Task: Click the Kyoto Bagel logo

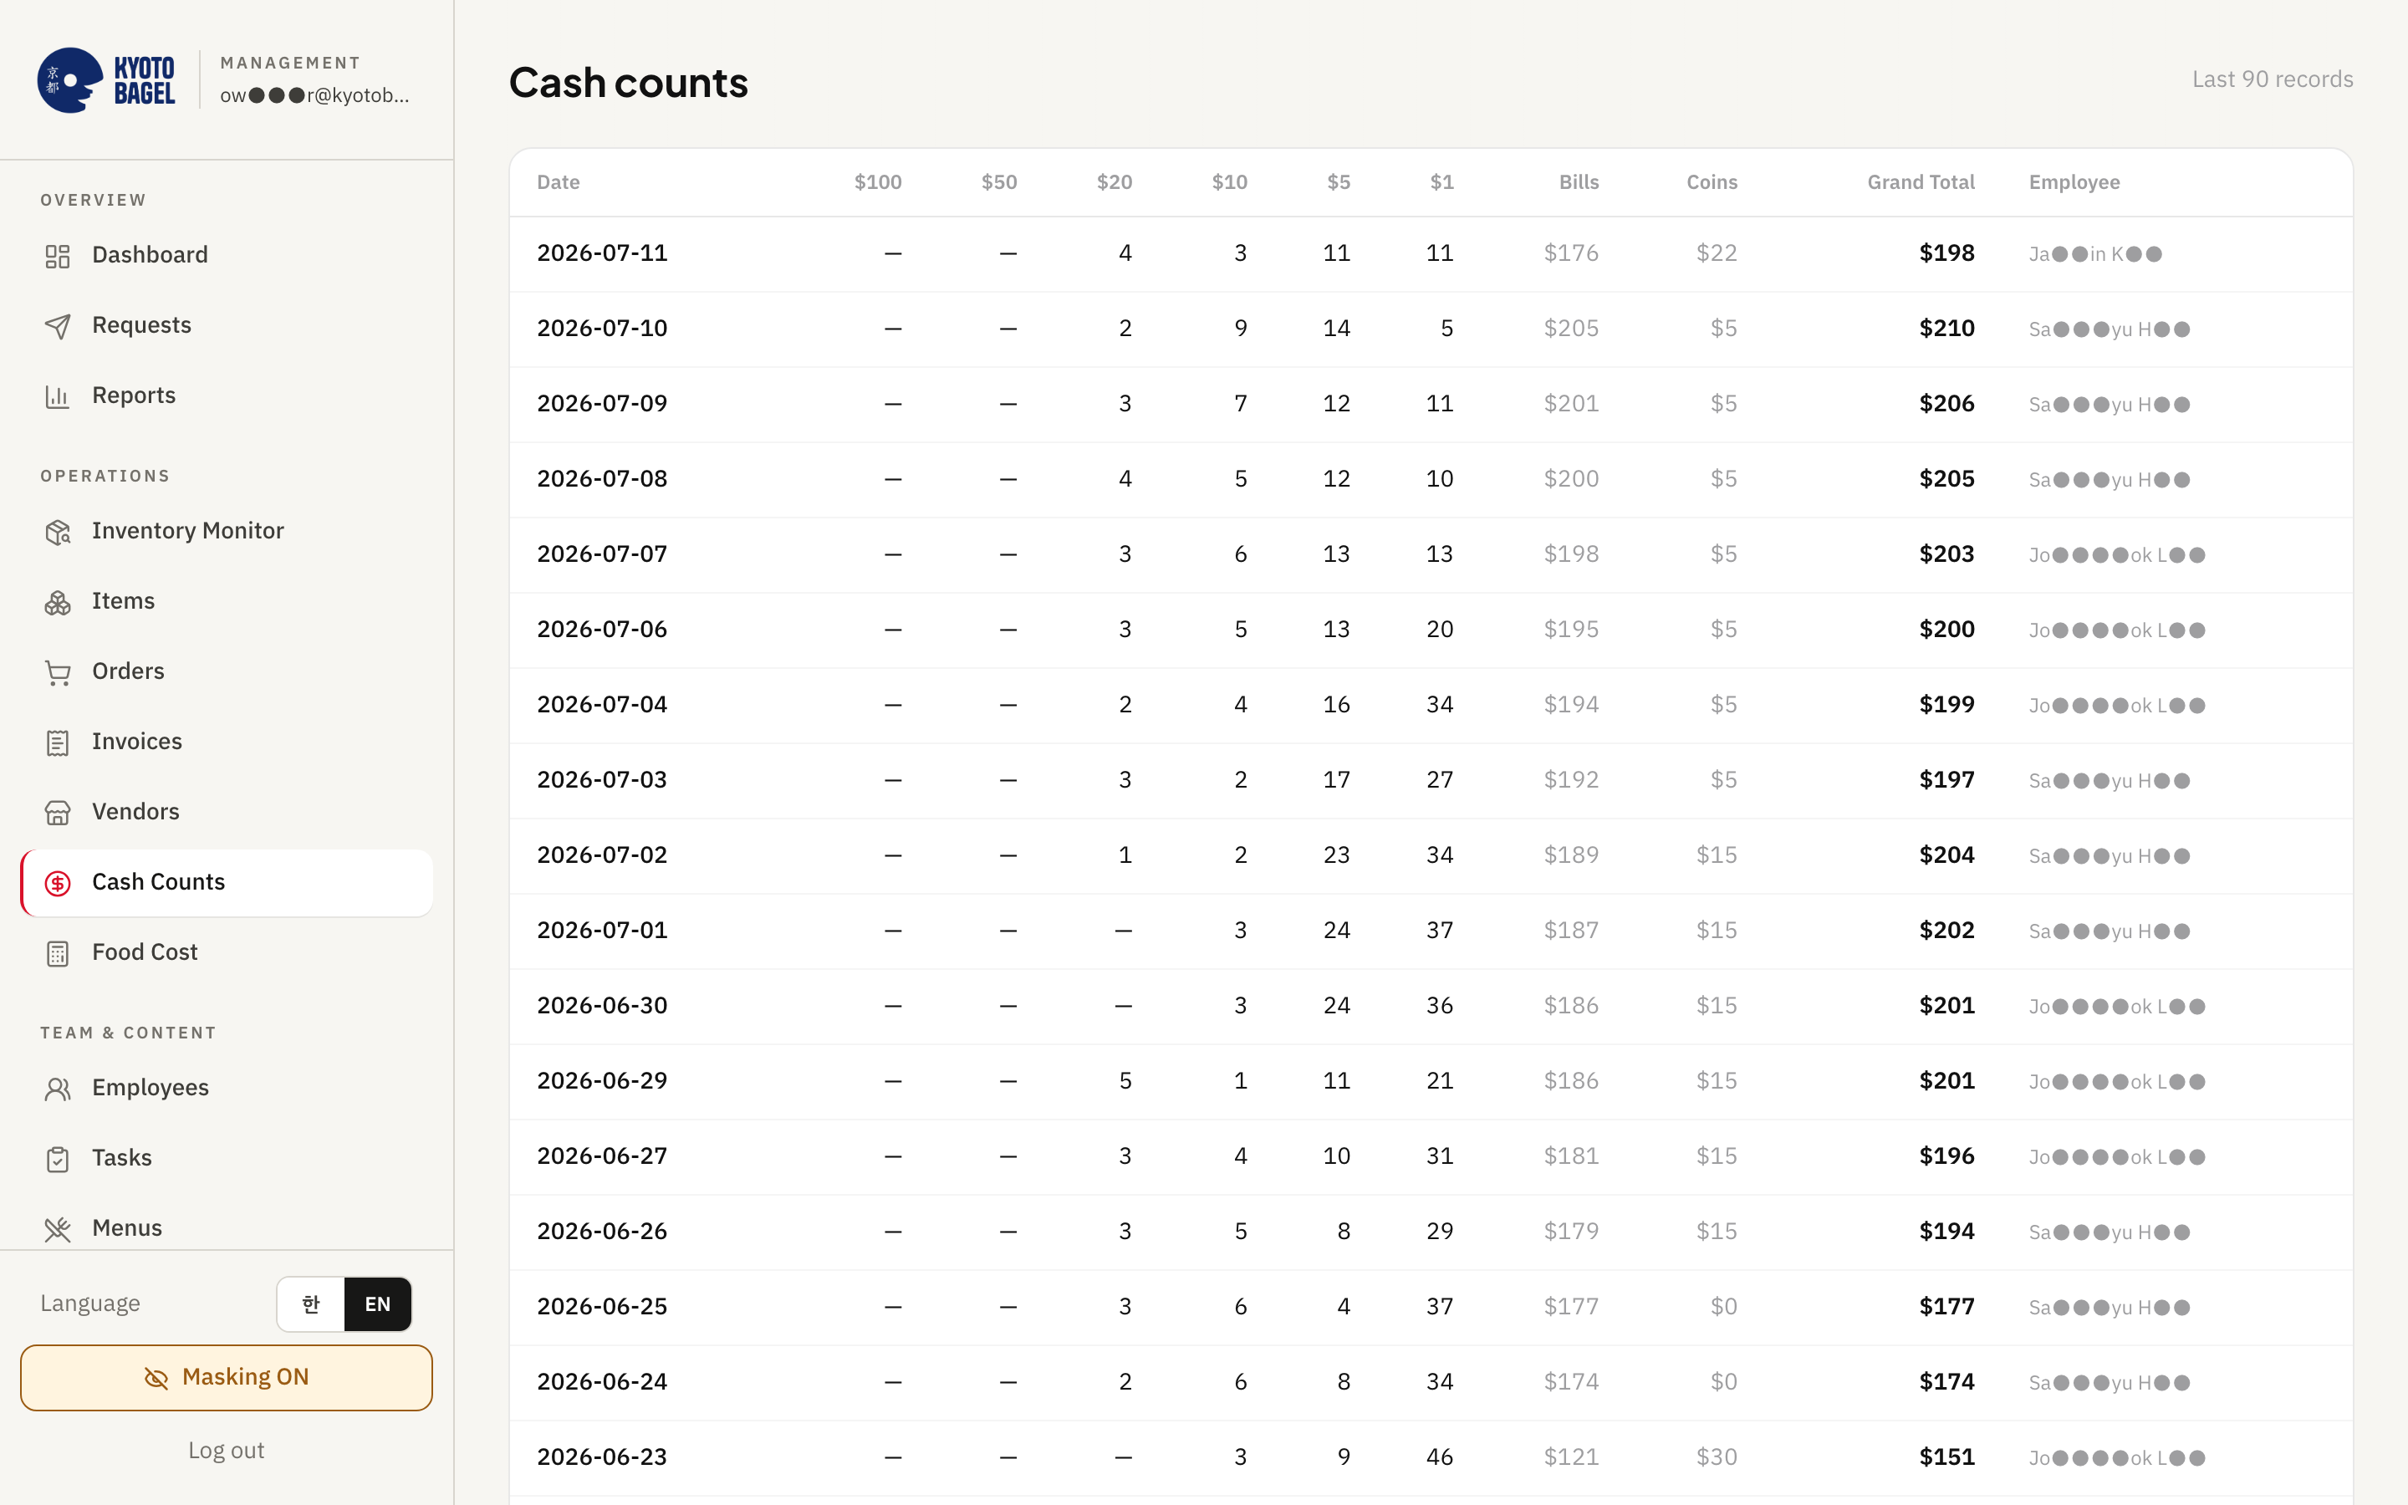Action: [x=106, y=80]
